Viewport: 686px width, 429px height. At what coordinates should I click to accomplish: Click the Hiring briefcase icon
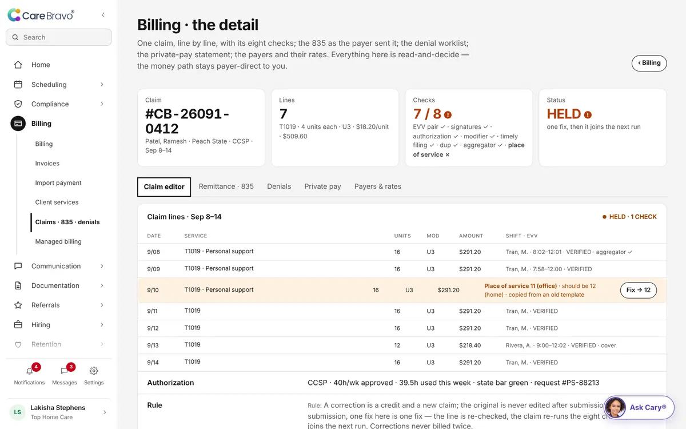point(18,325)
